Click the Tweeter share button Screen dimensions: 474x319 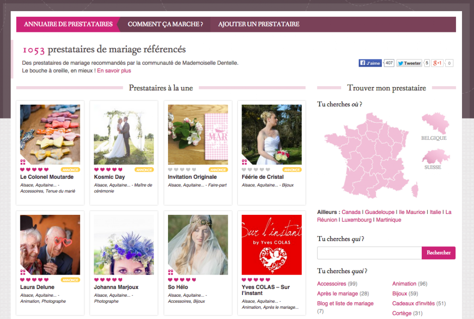pos(409,63)
